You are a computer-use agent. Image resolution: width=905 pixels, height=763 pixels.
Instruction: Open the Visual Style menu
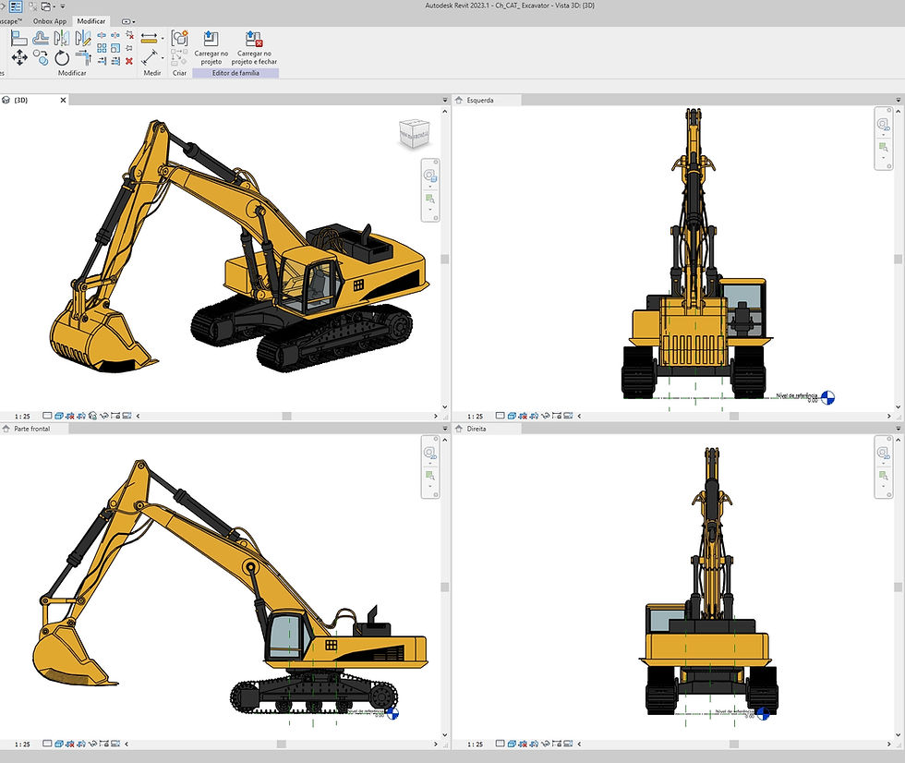click(59, 416)
